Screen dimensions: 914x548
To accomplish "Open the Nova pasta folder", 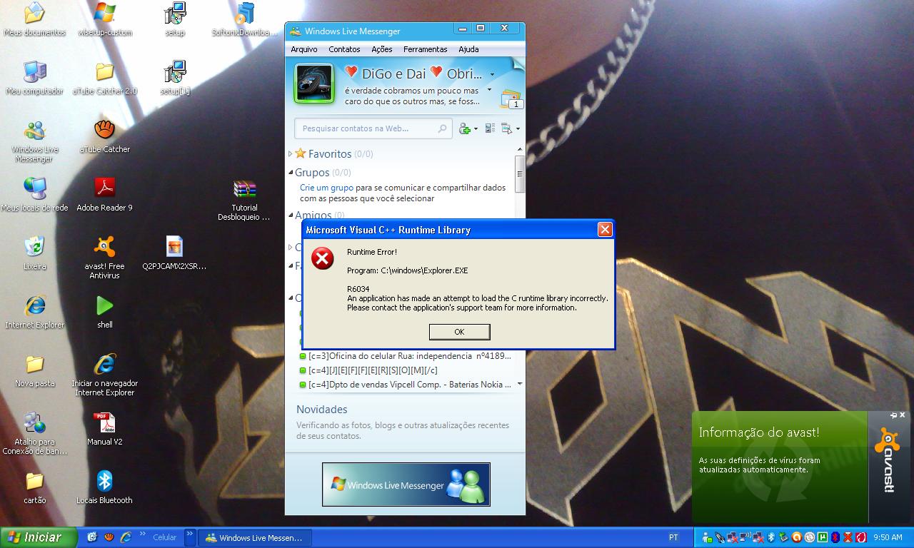I will tap(34, 371).
